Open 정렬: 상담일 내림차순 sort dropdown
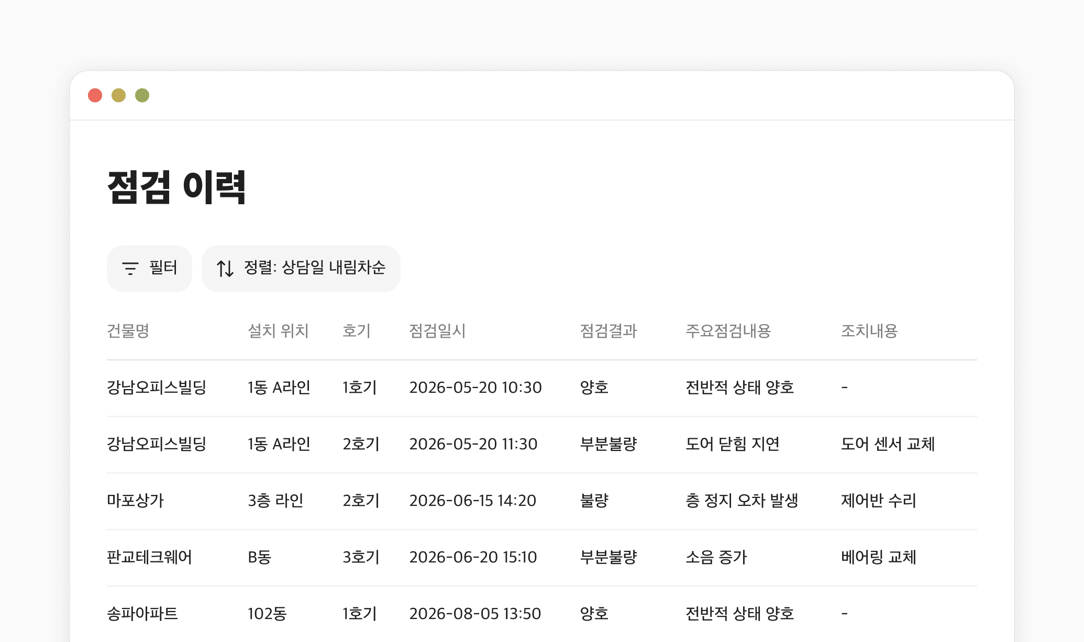 (x=301, y=268)
